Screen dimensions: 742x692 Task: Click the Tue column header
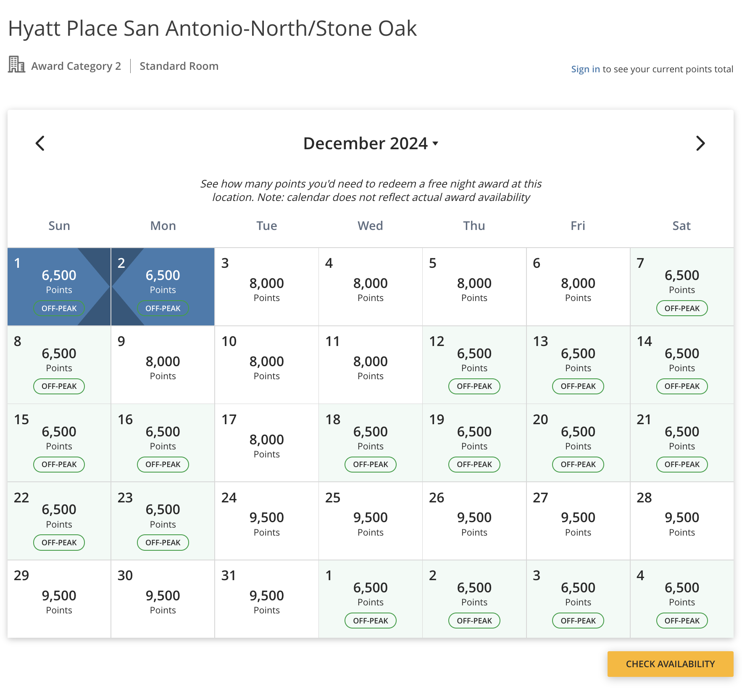pos(267,226)
